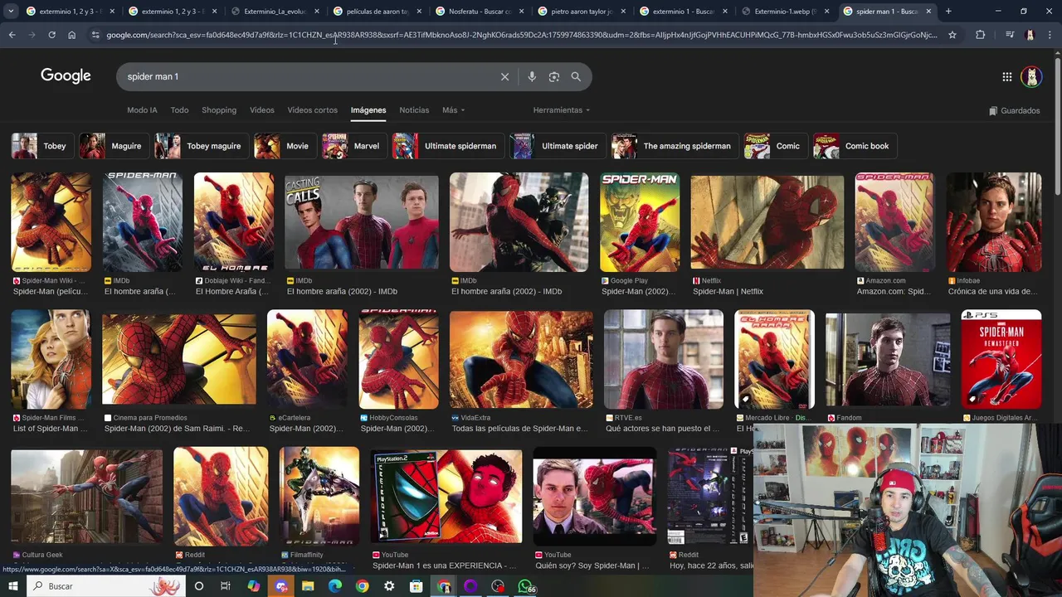Click the magnifier search icon in the search box

(x=576, y=76)
